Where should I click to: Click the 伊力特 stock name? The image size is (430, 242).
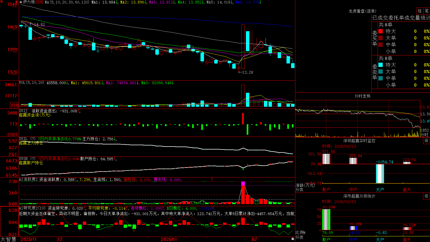(29, 2)
